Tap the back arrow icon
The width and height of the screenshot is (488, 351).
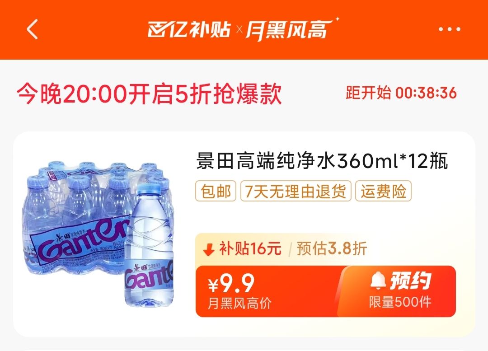click(x=32, y=29)
